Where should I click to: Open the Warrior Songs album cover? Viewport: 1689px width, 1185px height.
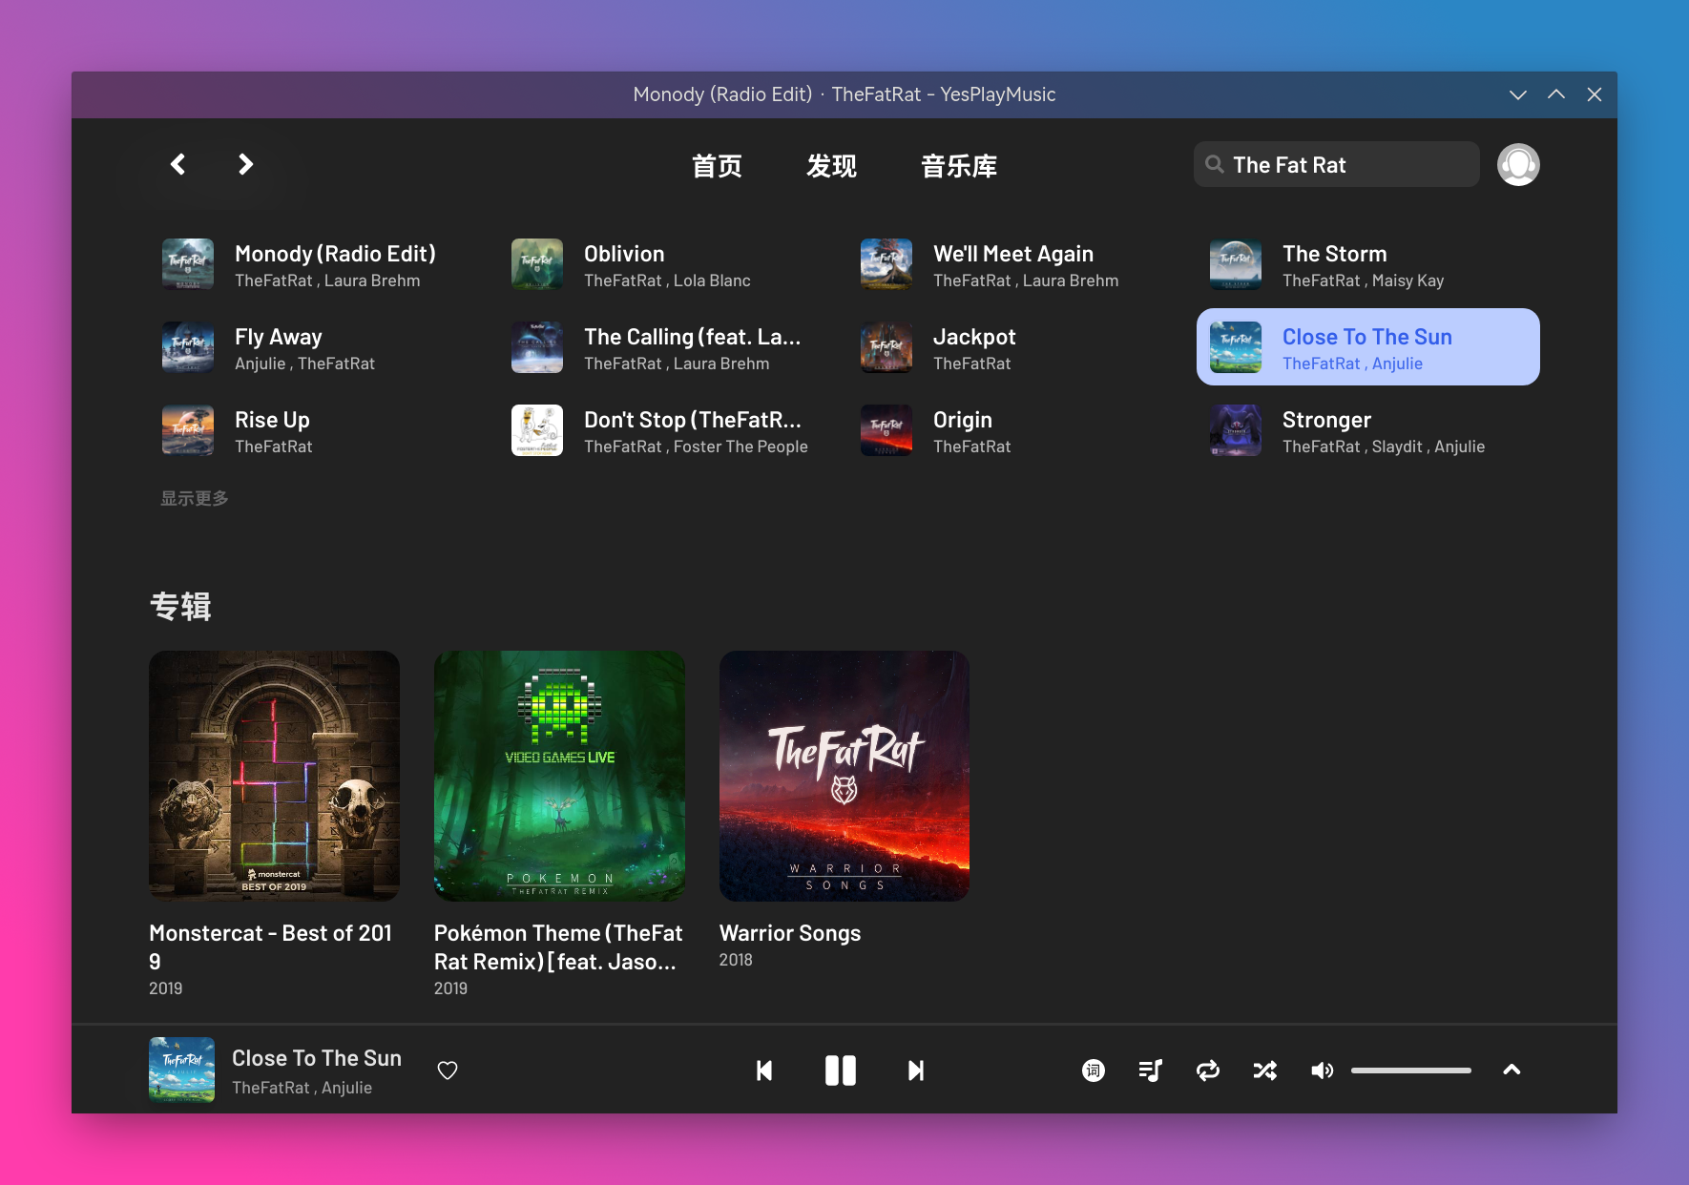844,776
